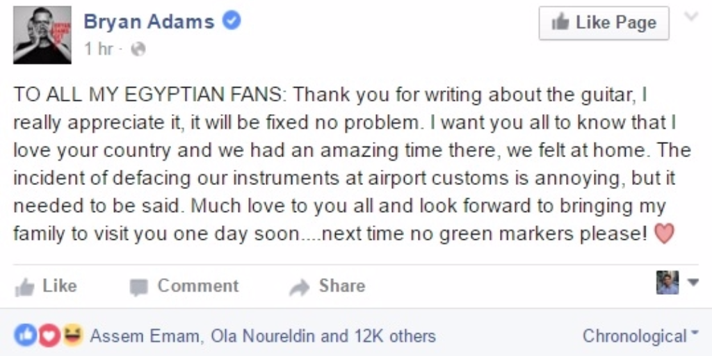Click the blue Like reaction icon
Image resolution: width=712 pixels, height=356 pixels.
click(x=25, y=336)
